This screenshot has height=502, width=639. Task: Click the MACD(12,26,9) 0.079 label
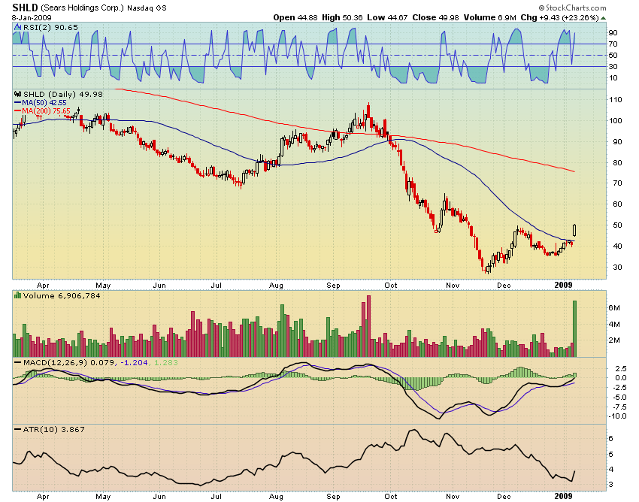(69, 362)
